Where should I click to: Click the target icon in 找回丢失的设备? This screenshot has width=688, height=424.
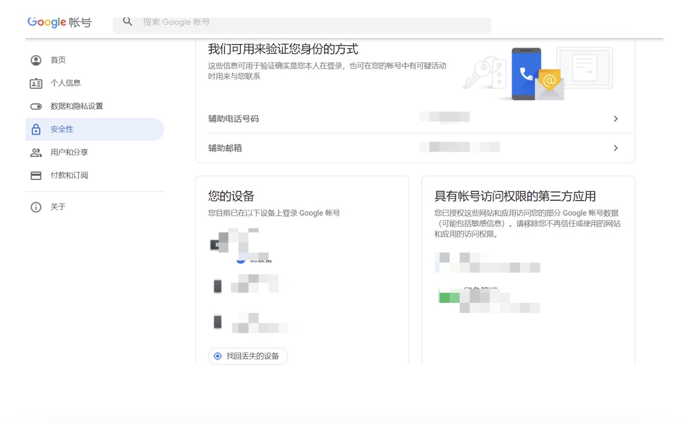click(x=218, y=356)
